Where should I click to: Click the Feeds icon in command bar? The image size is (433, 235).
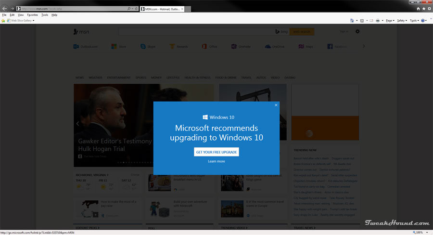point(362,20)
